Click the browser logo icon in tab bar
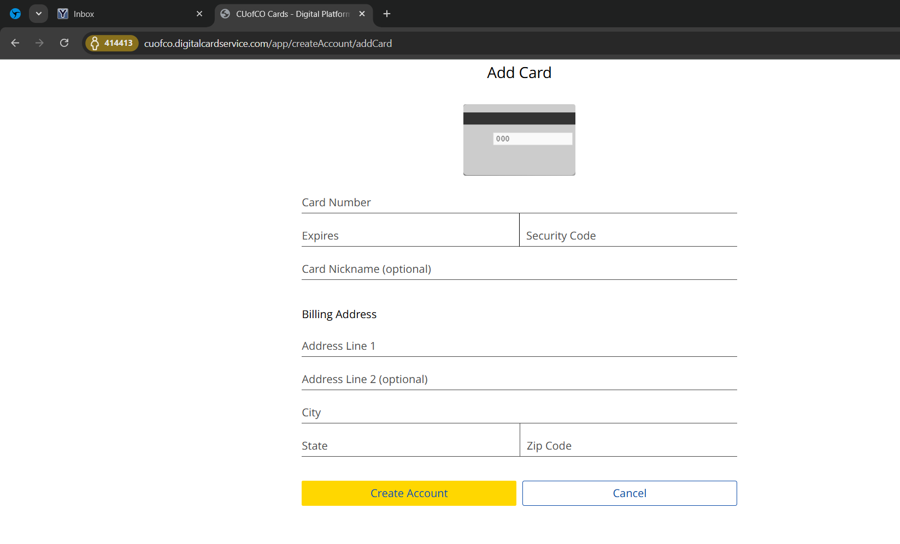Viewport: 900px width, 544px height. pos(15,14)
